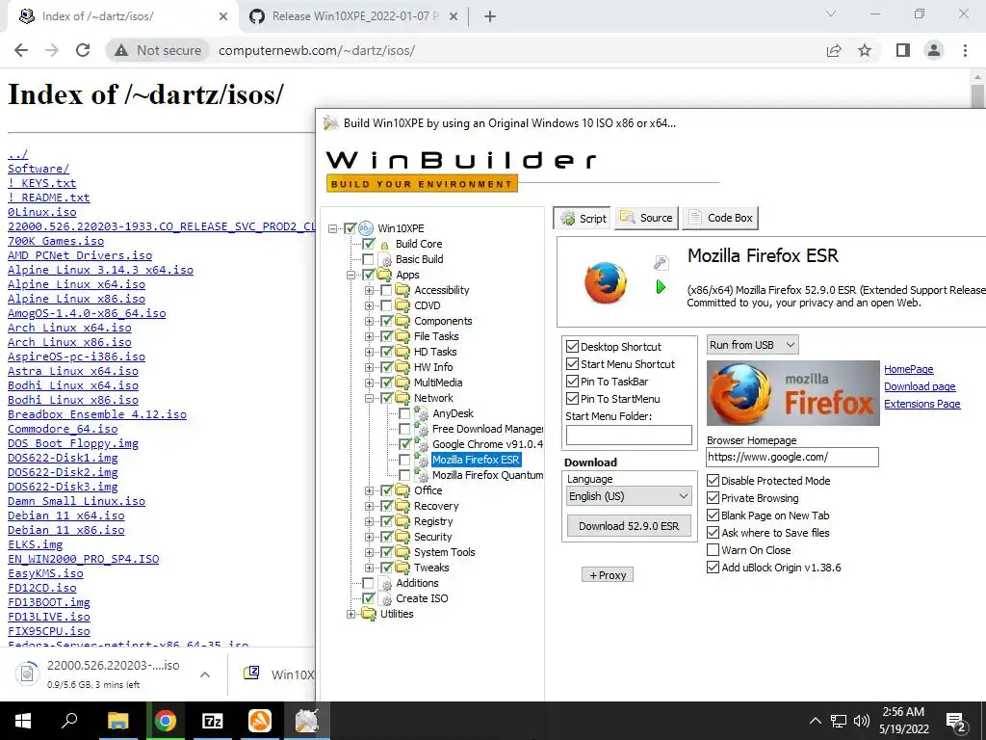Click Download 52.9.0 ESR button
Screen dimensions: 986x740
(629, 526)
